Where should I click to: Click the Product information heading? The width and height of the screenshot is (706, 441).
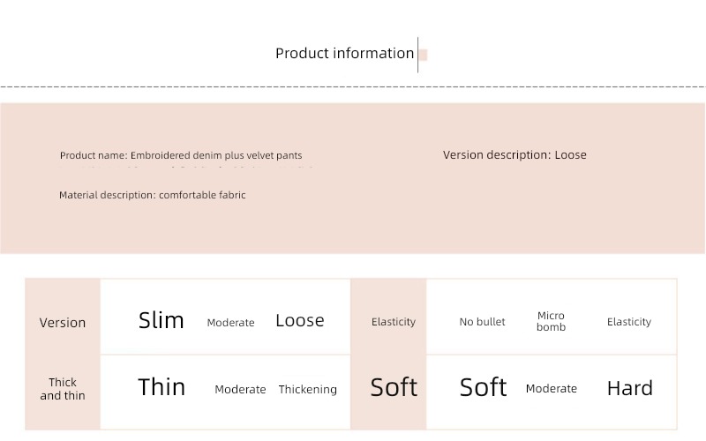[344, 54]
